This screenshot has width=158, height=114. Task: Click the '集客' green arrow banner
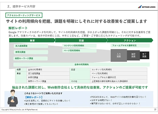coord(32,40)
